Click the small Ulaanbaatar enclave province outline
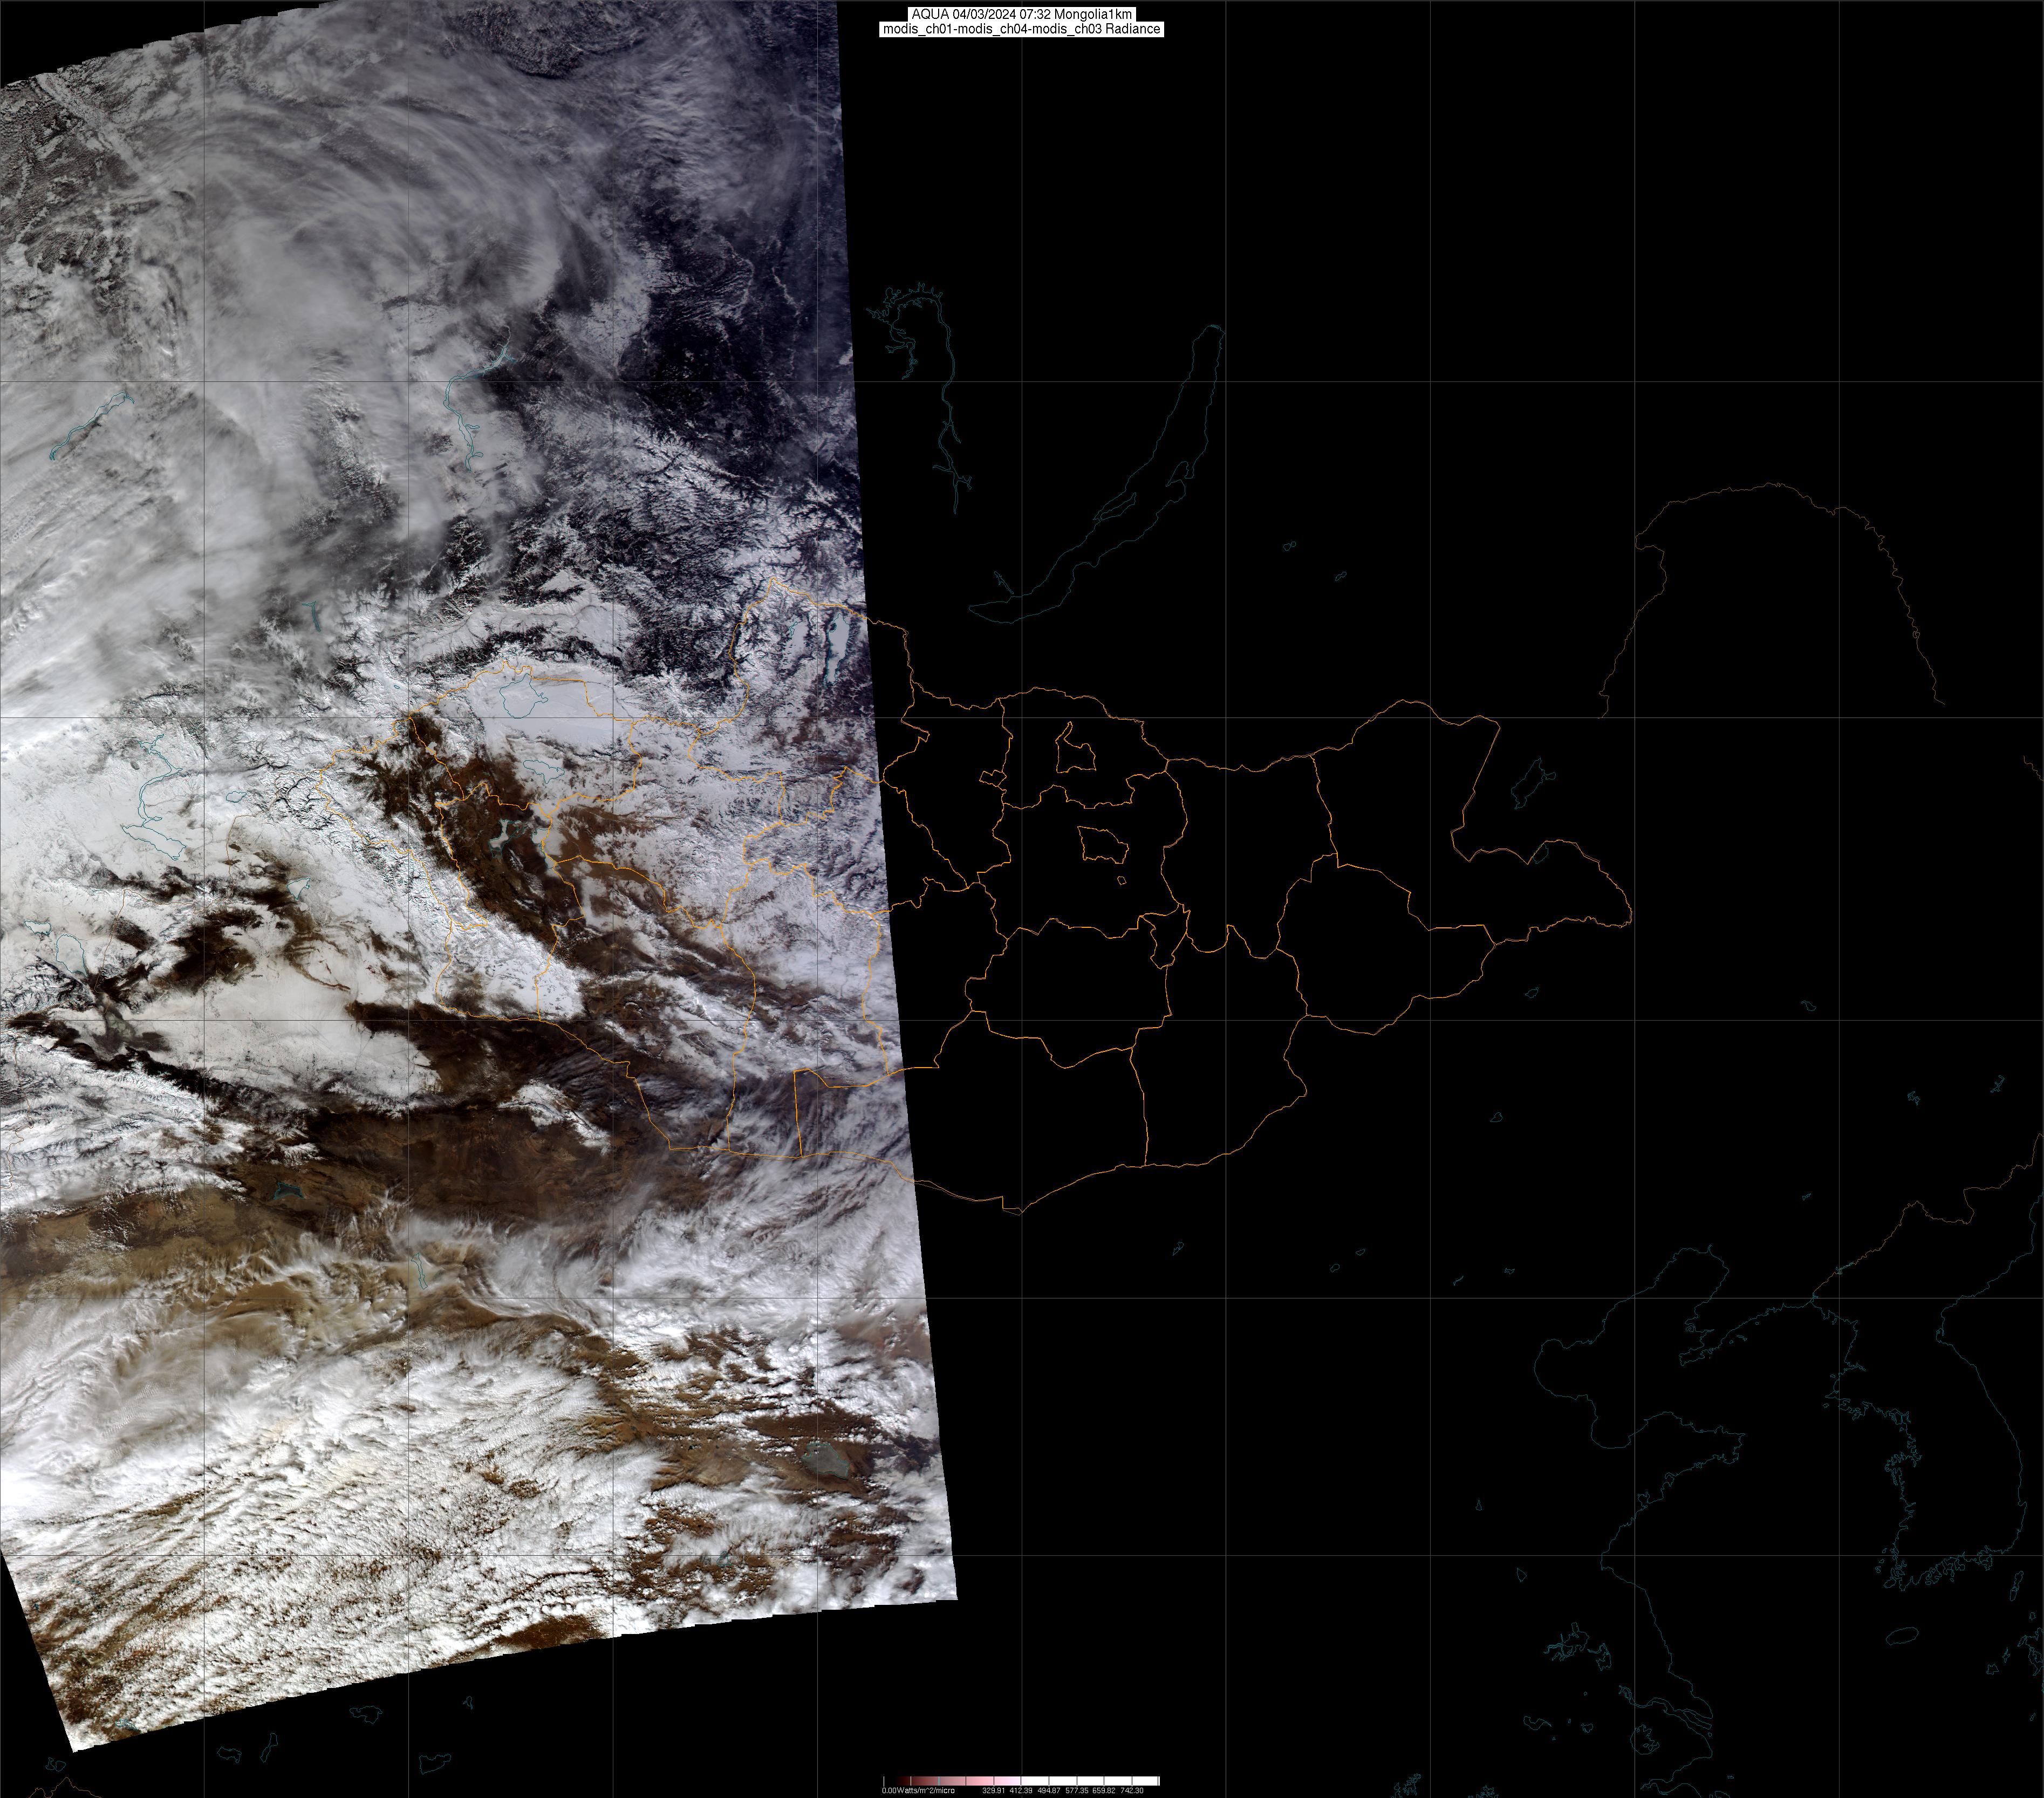 [1103, 846]
